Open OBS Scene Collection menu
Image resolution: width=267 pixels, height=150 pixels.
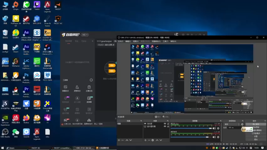[x=156, y=41]
